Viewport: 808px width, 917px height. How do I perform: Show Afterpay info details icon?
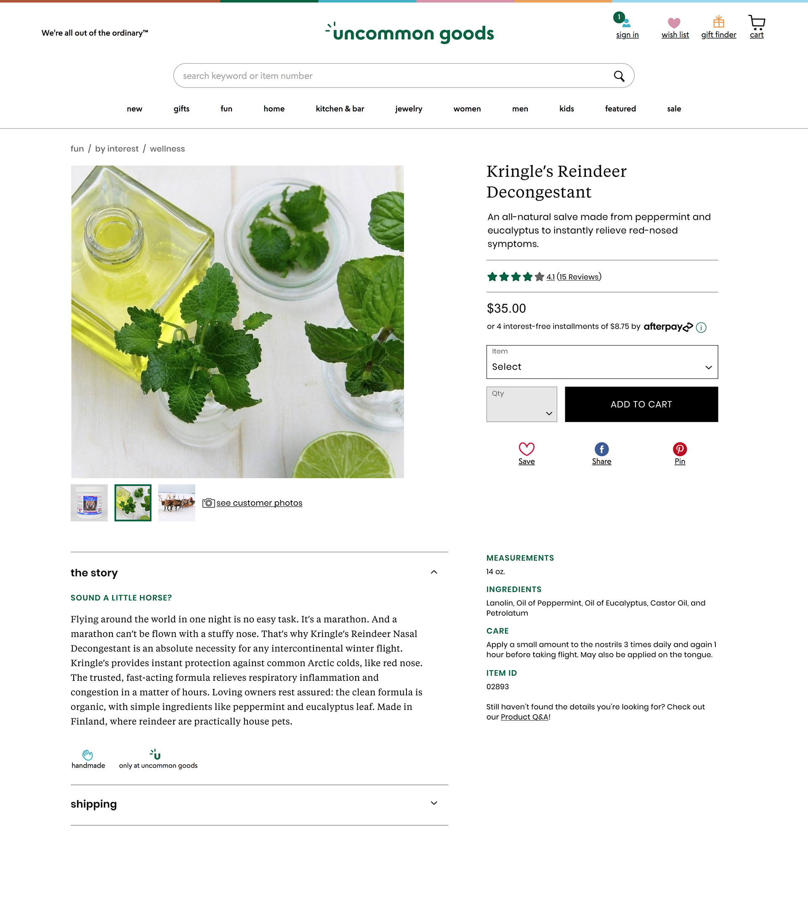click(x=701, y=327)
